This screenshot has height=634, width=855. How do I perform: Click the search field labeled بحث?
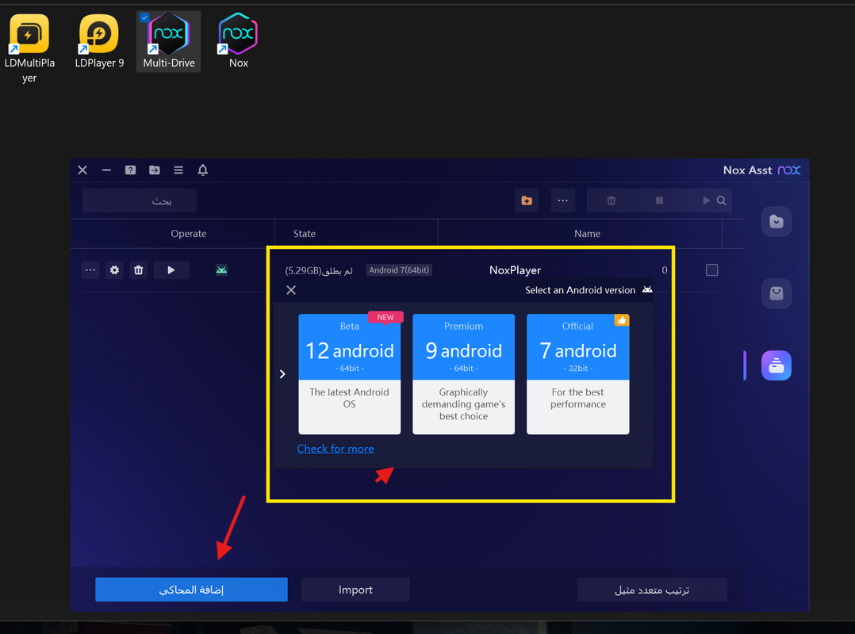pos(140,201)
